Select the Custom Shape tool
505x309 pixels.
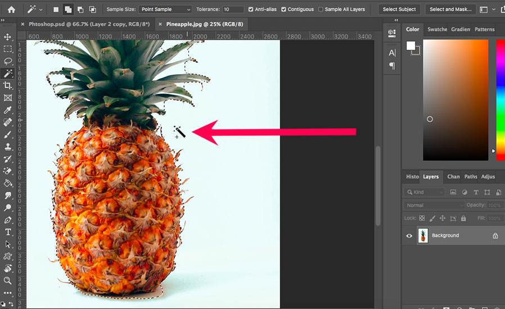point(8,257)
